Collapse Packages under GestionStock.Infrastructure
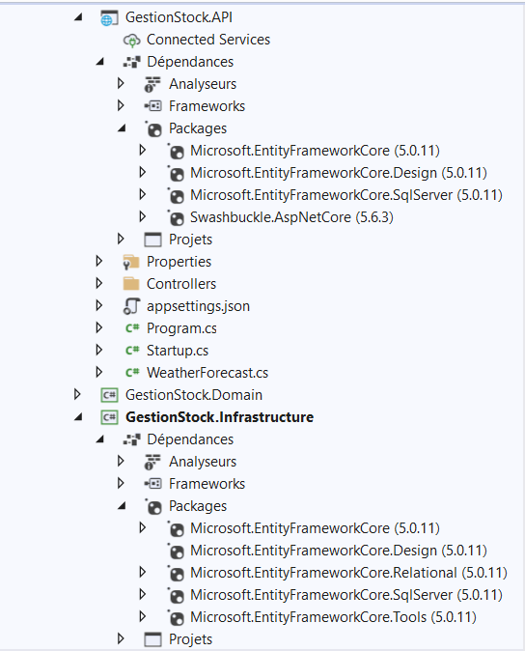The width and height of the screenshot is (525, 651). pyautogui.click(x=122, y=506)
